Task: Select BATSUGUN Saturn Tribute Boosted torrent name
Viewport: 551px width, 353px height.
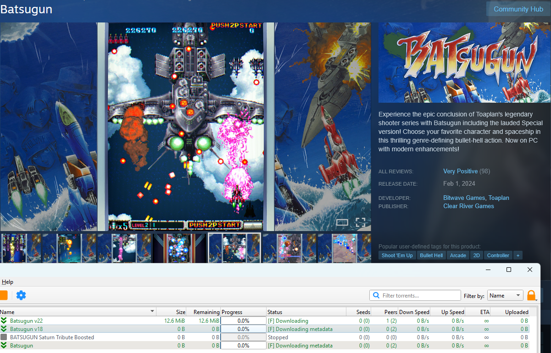Action: pos(52,337)
